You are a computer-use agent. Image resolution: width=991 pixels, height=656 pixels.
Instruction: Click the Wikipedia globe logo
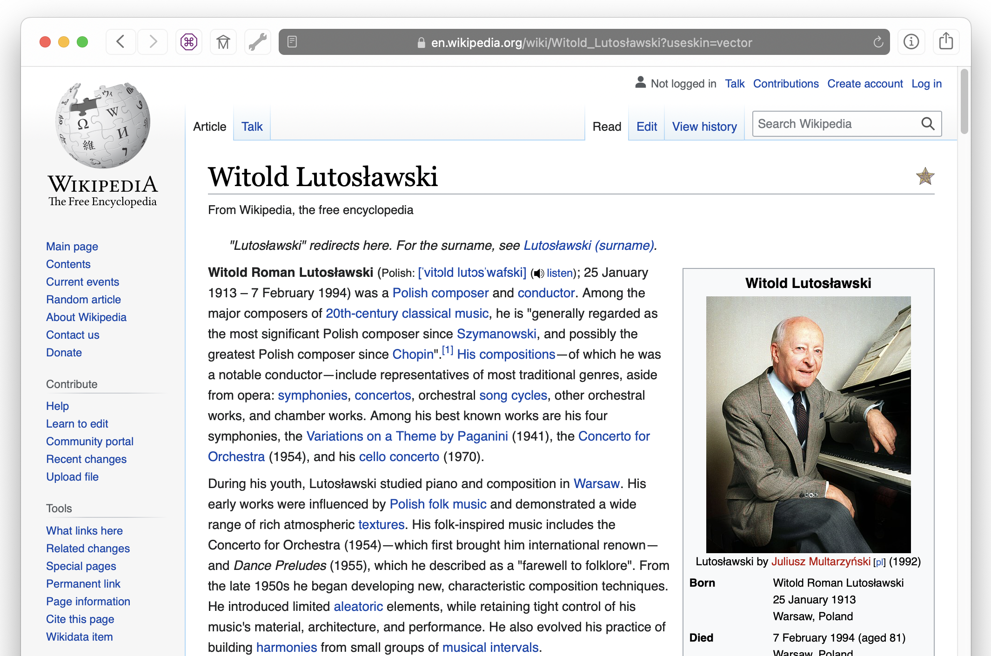(x=103, y=125)
